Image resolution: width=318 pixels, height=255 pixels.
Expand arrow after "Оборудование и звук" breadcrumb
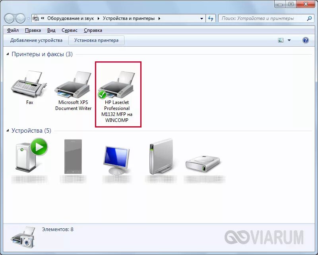(x=98, y=18)
